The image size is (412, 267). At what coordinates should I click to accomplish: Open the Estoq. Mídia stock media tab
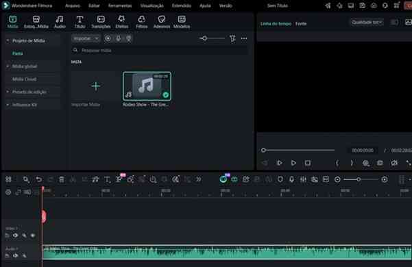[x=36, y=22]
